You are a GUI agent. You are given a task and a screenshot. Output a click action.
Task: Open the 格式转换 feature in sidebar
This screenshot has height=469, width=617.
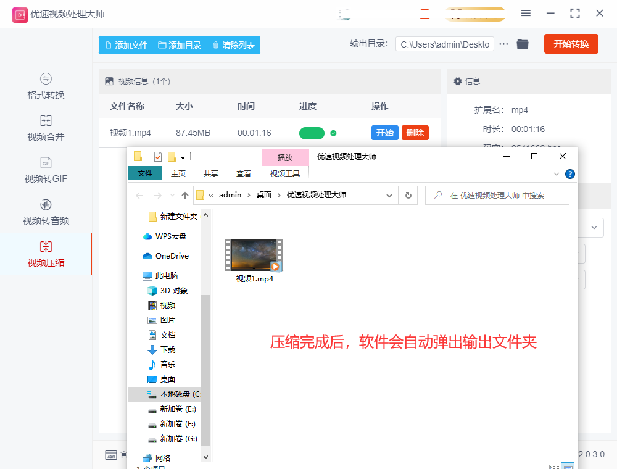tap(46, 86)
